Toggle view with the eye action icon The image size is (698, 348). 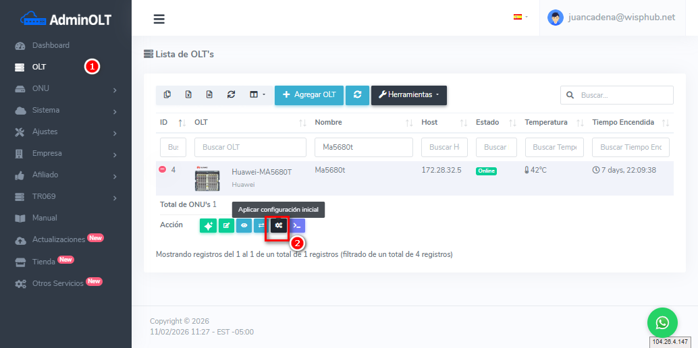pos(244,226)
